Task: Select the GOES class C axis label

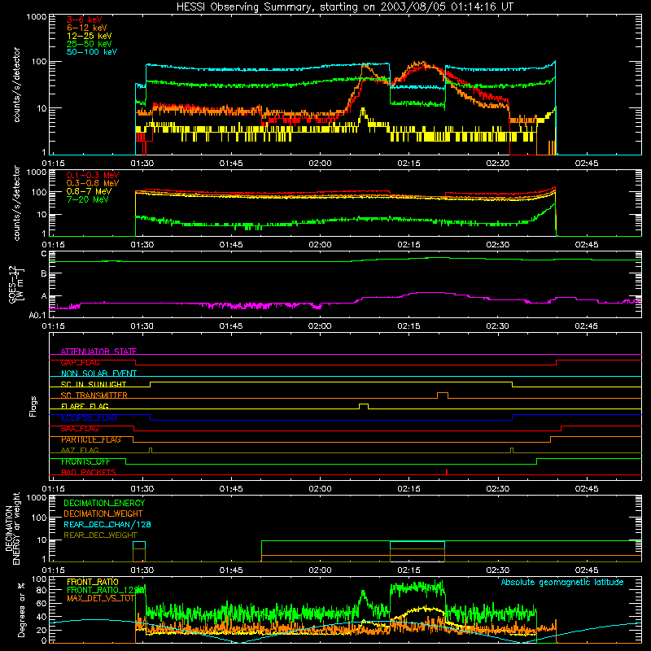Action: 44,254
